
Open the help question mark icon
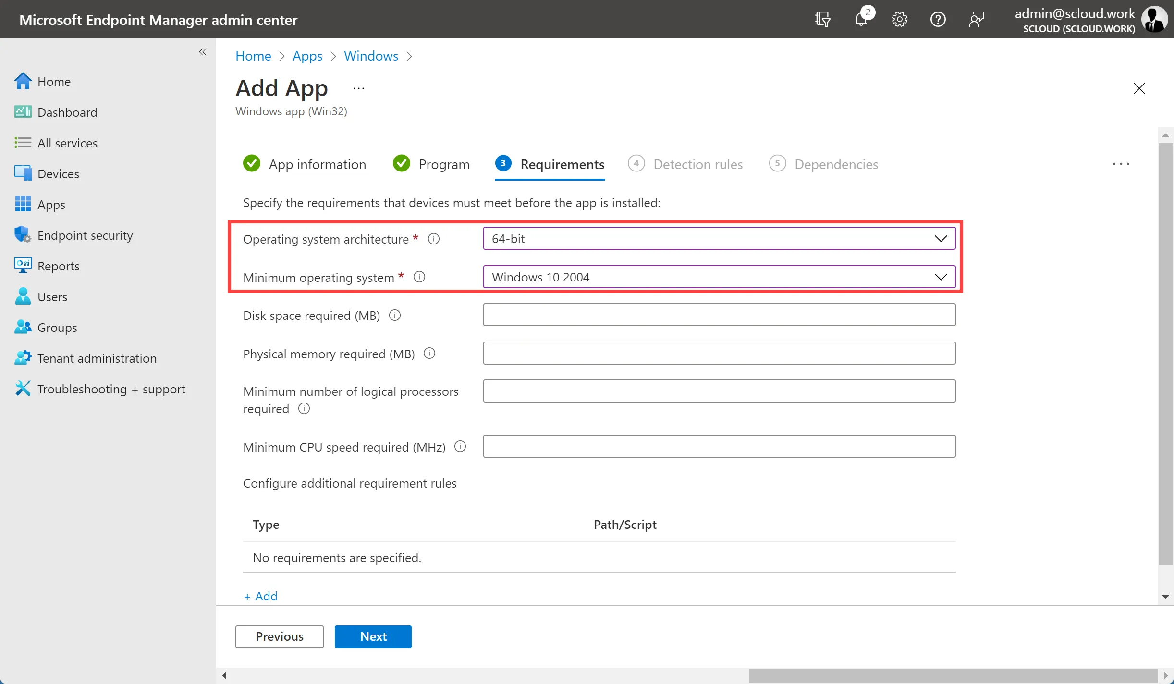tap(938, 20)
